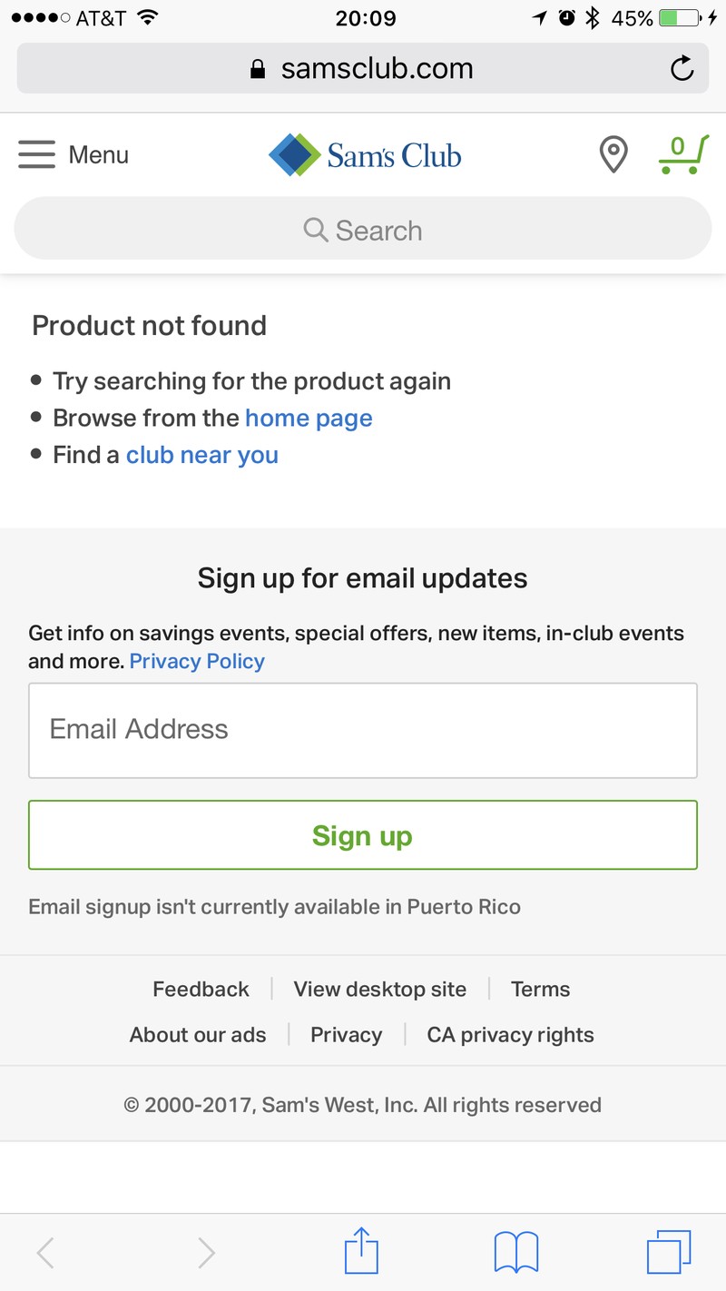Open the Privacy Policy link
Image resolution: width=726 pixels, height=1291 pixels.
pyautogui.click(x=197, y=661)
